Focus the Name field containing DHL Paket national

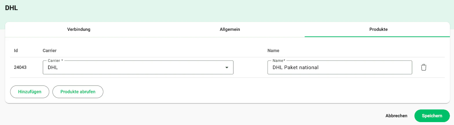340,67
